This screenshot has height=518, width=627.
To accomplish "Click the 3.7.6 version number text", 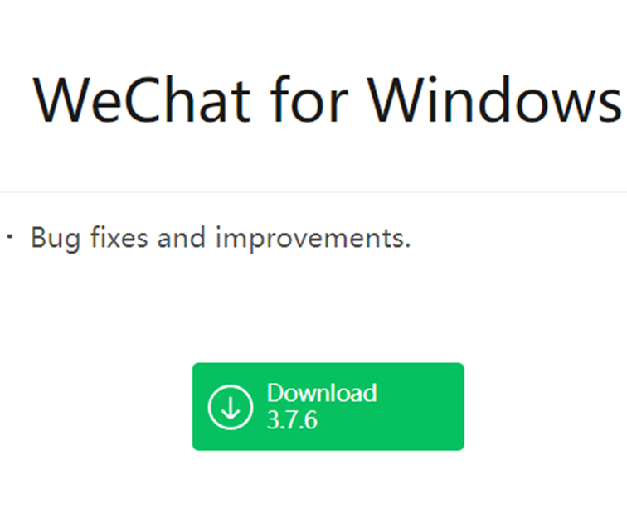I will click(x=292, y=420).
